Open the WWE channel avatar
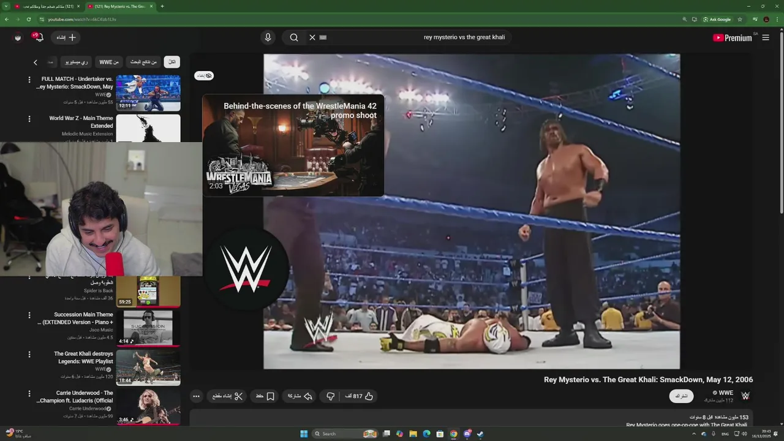The width and height of the screenshot is (784, 441). pyautogui.click(x=745, y=396)
